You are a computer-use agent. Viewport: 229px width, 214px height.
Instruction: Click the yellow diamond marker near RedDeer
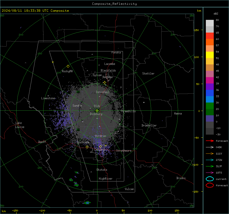coord(105,83)
